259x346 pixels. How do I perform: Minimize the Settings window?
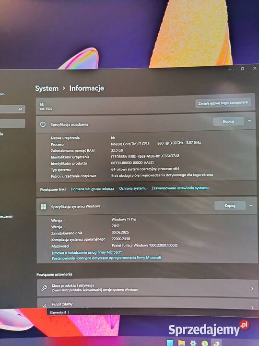tap(230, 69)
